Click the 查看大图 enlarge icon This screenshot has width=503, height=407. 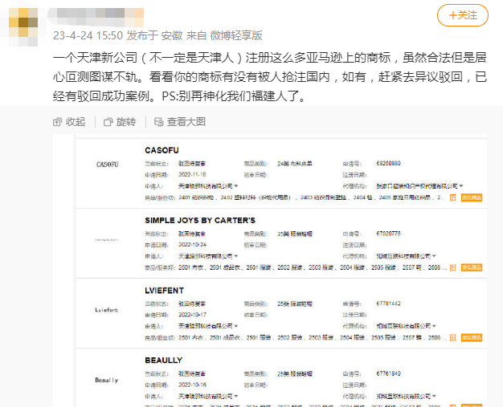pyautogui.click(x=159, y=122)
